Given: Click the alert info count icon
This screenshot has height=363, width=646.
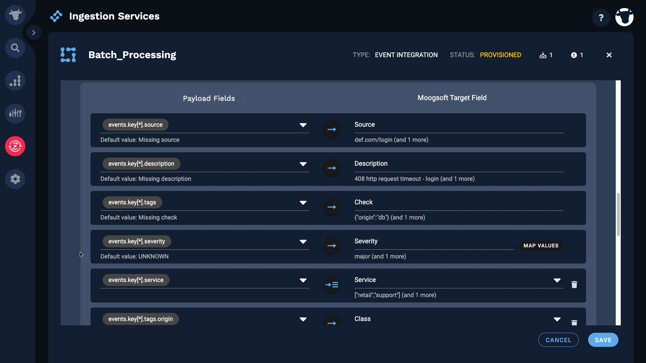Looking at the screenshot, I should tap(574, 55).
